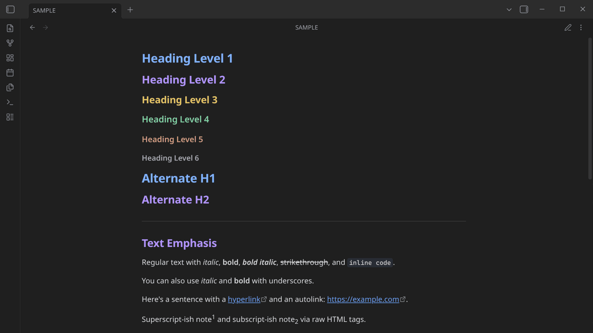Viewport: 593px width, 333px height.
Task: Click the Alternate H1 heading
Action: [178, 179]
